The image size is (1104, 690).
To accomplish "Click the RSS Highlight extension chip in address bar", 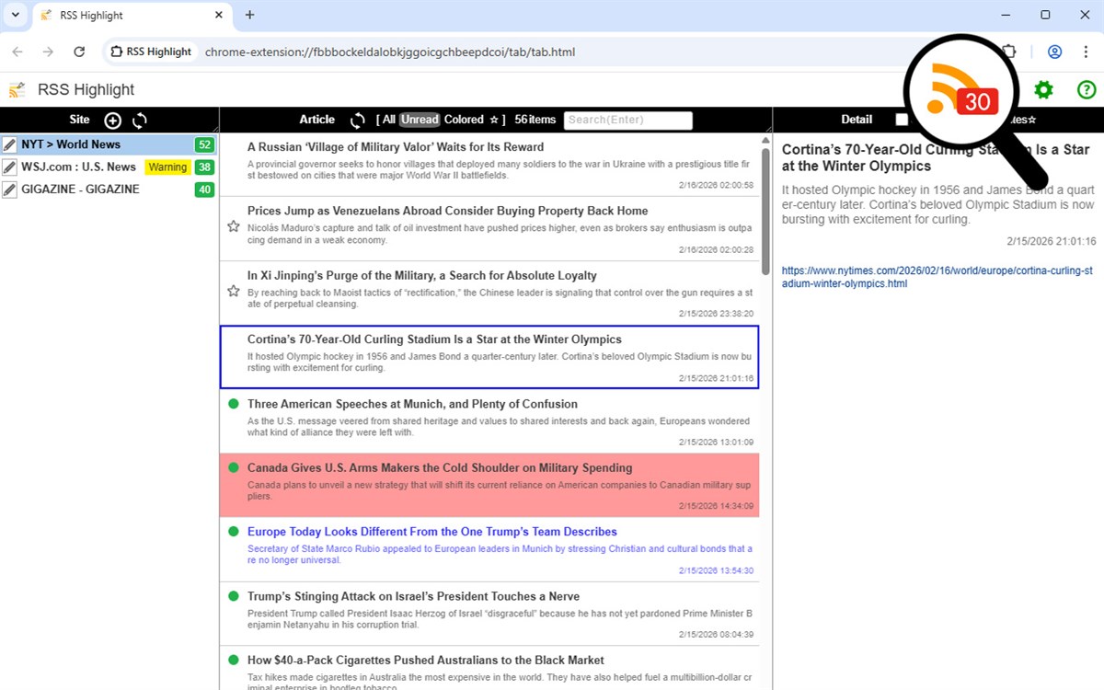I will tap(151, 52).
